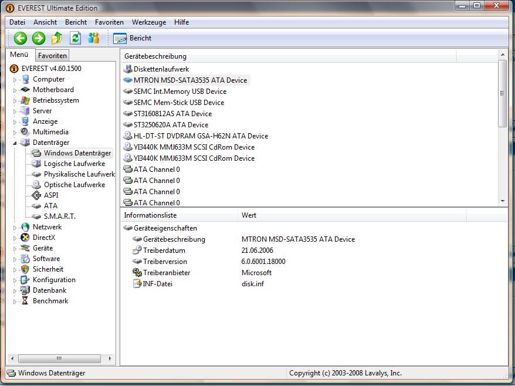Click the Multimedia speaker icon

click(x=25, y=132)
